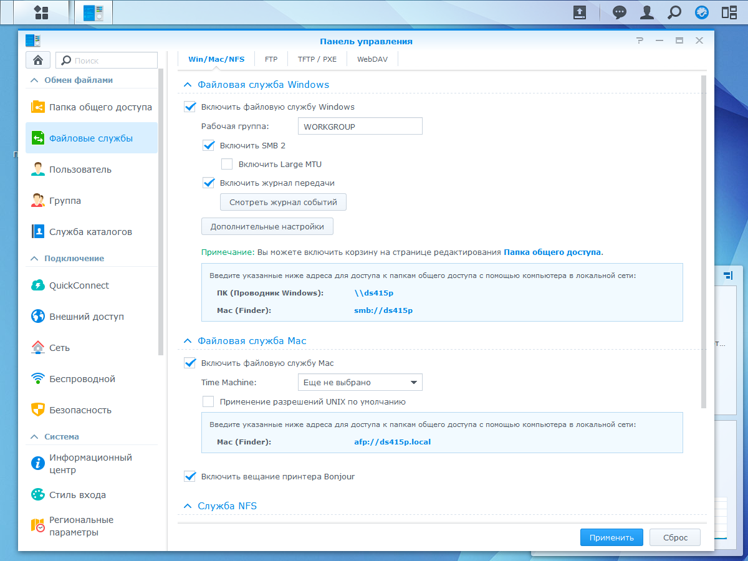
Task: Open the upload queue icon
Action: [580, 12]
